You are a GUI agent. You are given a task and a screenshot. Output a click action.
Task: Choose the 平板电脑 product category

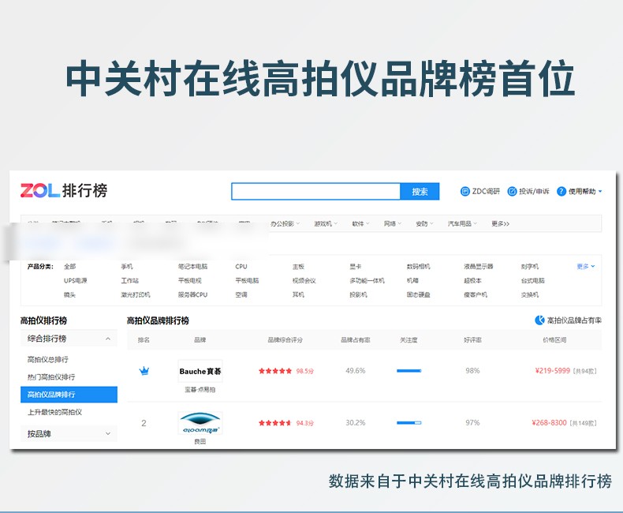click(x=247, y=280)
